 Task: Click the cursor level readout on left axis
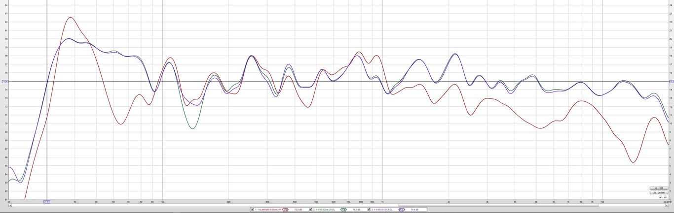[4, 82]
